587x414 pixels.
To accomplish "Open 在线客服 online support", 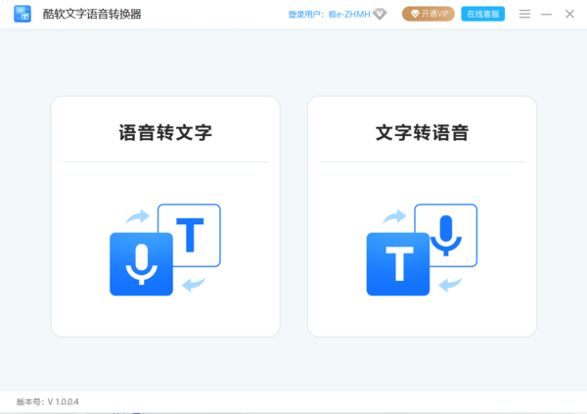I will [x=483, y=14].
